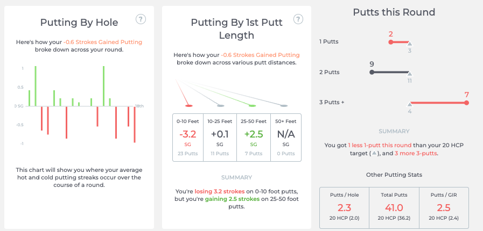Click the 3 Putts + target triangle marker
This screenshot has width=483, height=231.
pos(410,103)
